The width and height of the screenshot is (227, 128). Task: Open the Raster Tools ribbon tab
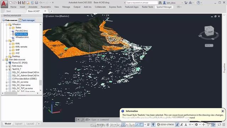click(x=148, y=7)
